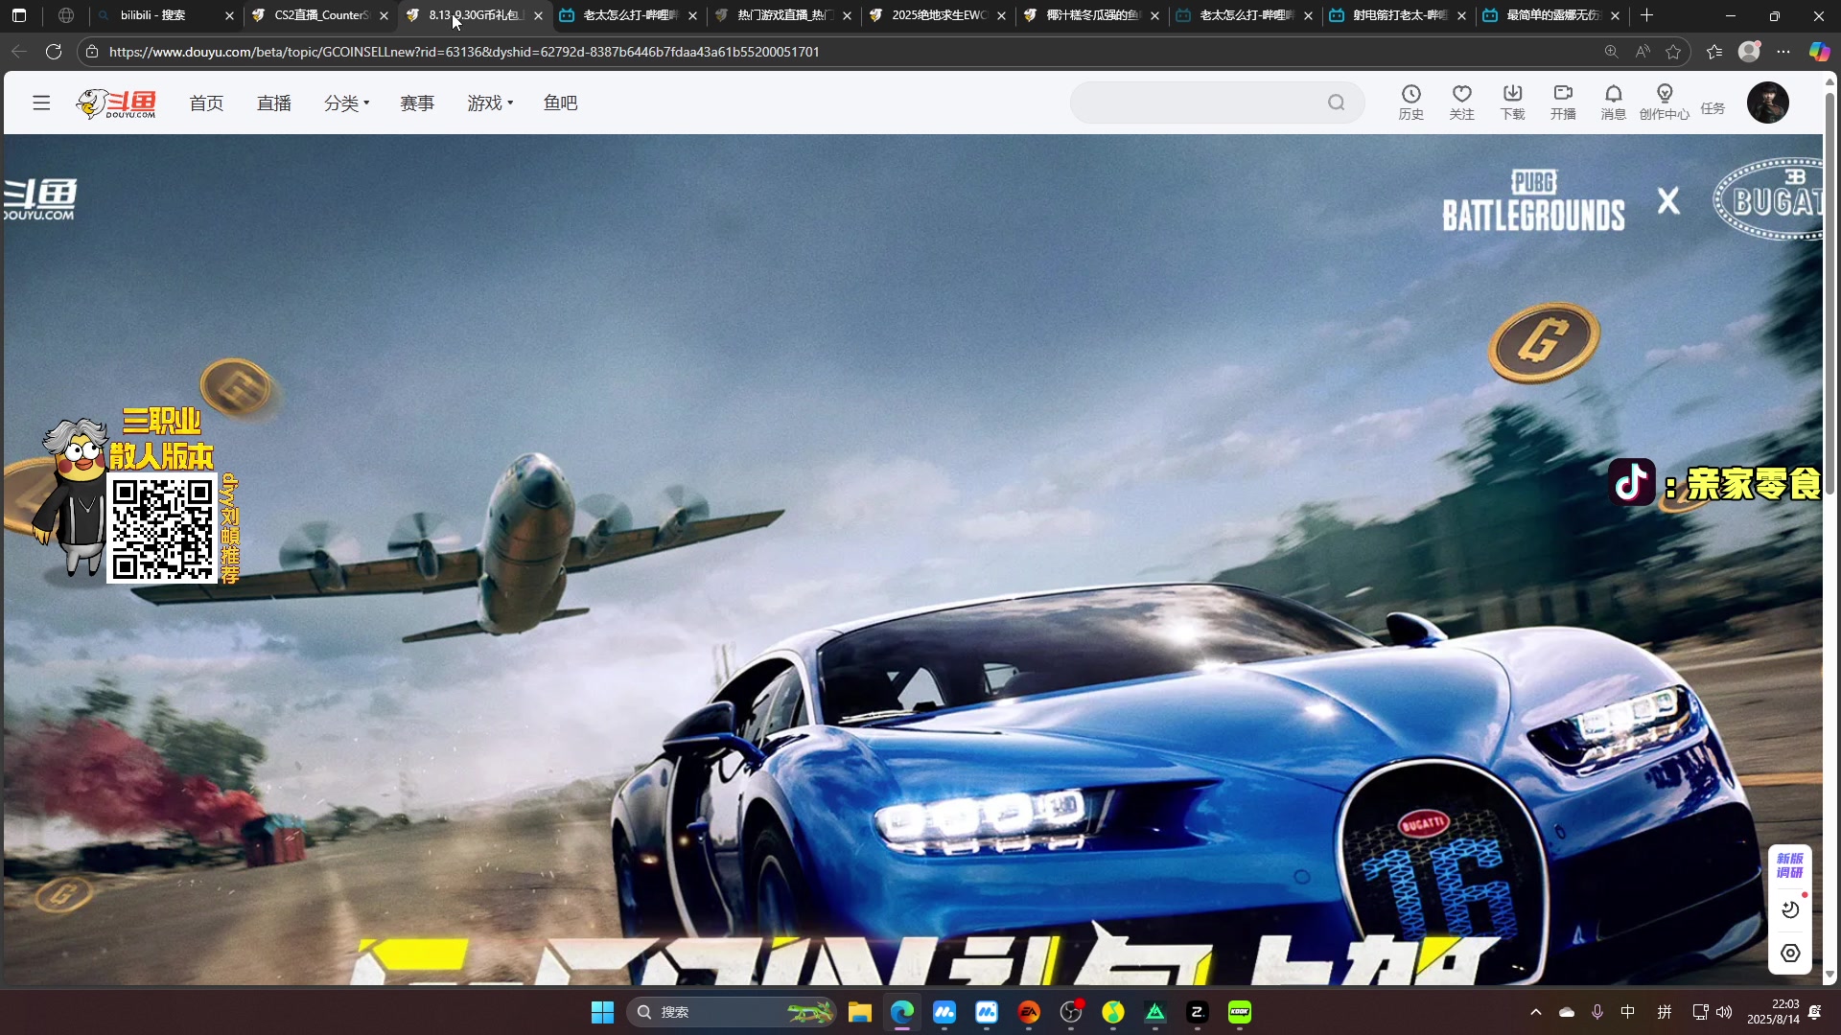Click the taskbar search box
Screen dimensions: 1841x1035
coord(731,1012)
